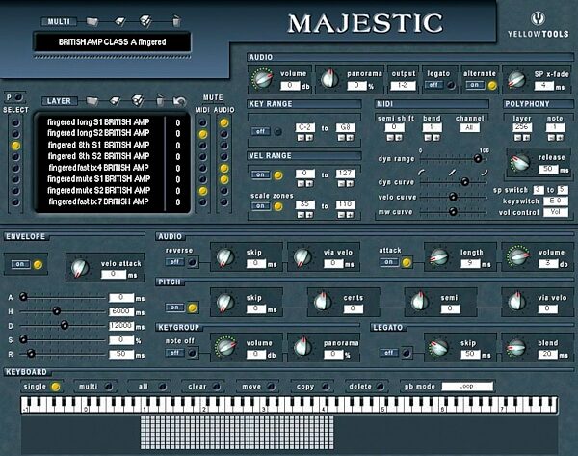Click the key range C-2 field

click(x=304, y=127)
